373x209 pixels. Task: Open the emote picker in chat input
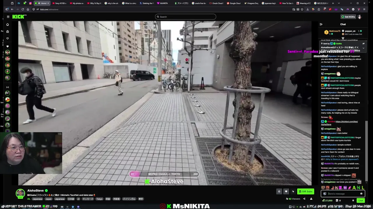tap(361, 194)
